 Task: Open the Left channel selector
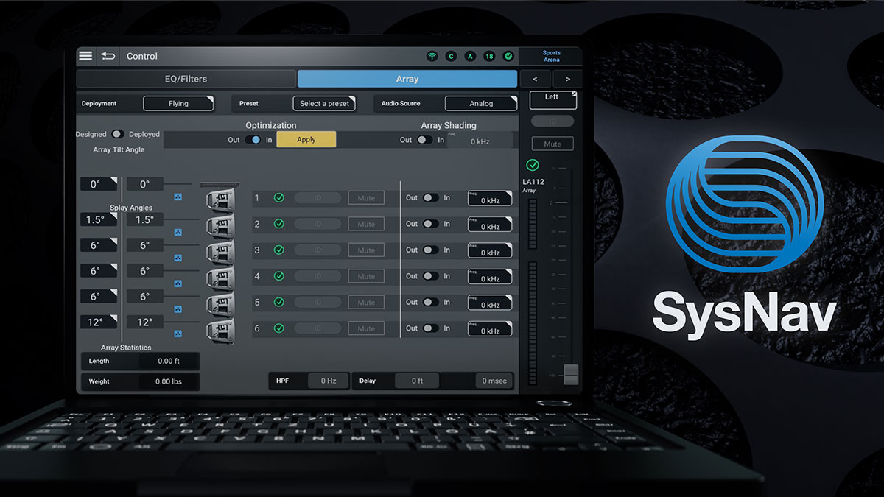click(552, 100)
